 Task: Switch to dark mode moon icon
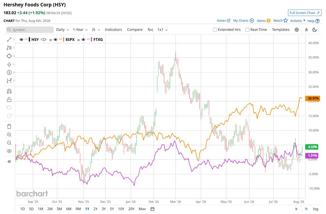315,30
